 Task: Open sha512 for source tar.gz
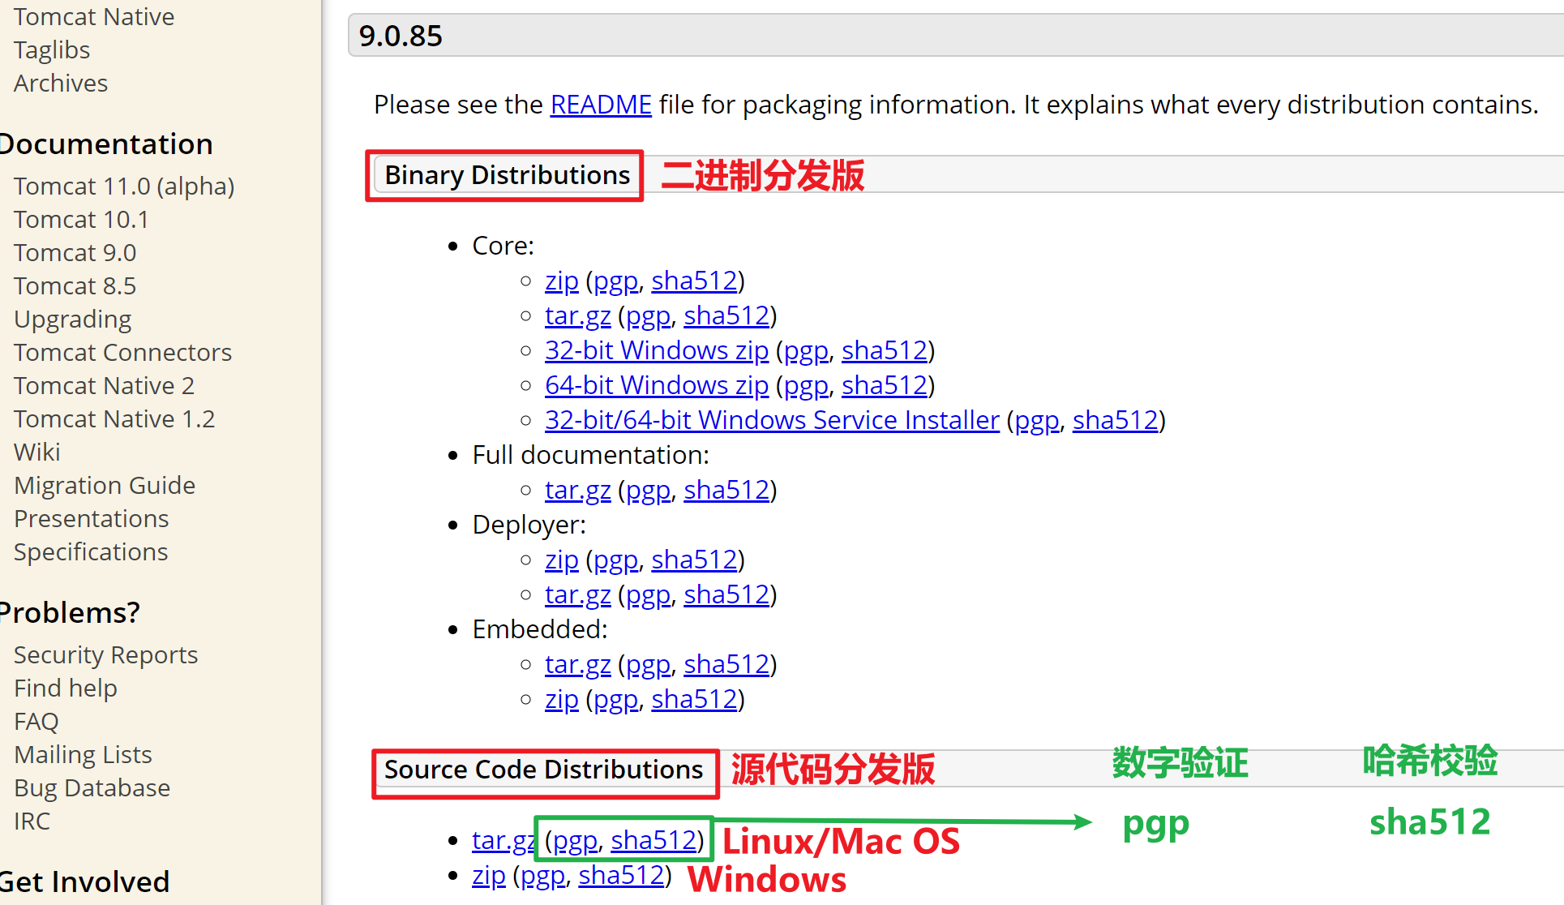pos(653,840)
